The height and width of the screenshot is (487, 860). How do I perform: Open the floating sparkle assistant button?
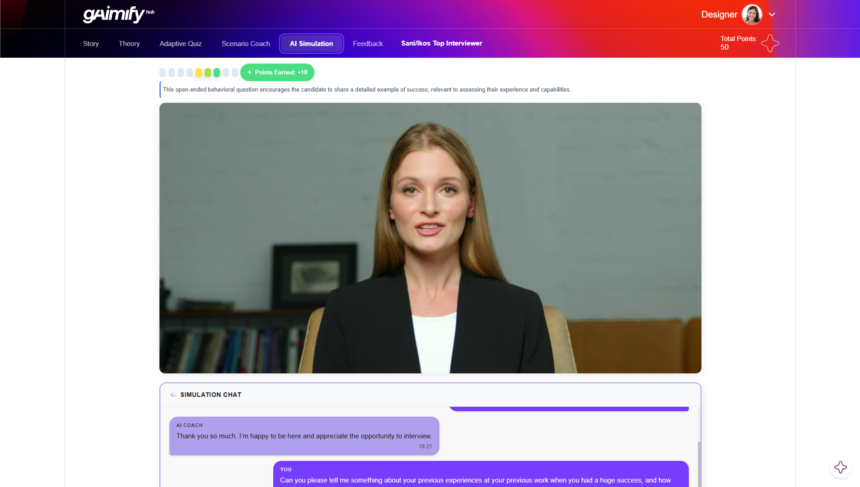840,467
